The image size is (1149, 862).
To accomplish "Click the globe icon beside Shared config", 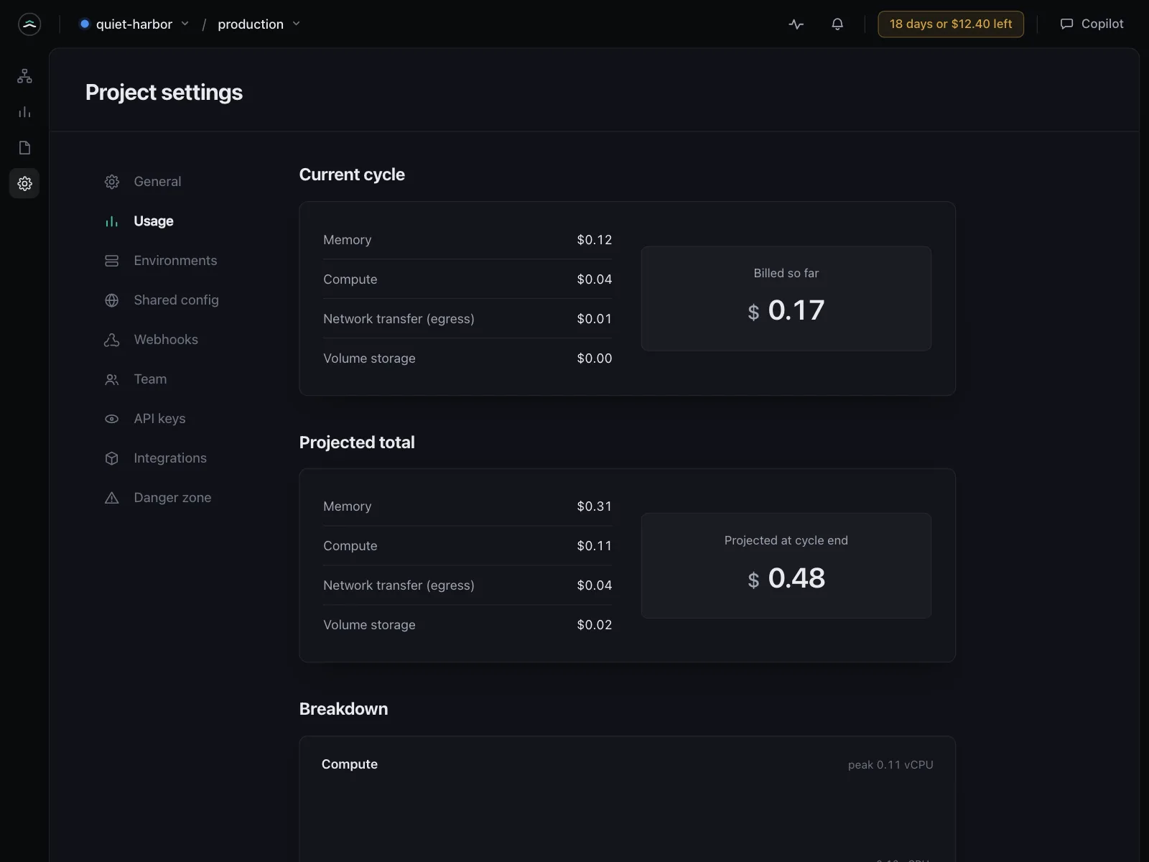I will pyautogui.click(x=111, y=300).
